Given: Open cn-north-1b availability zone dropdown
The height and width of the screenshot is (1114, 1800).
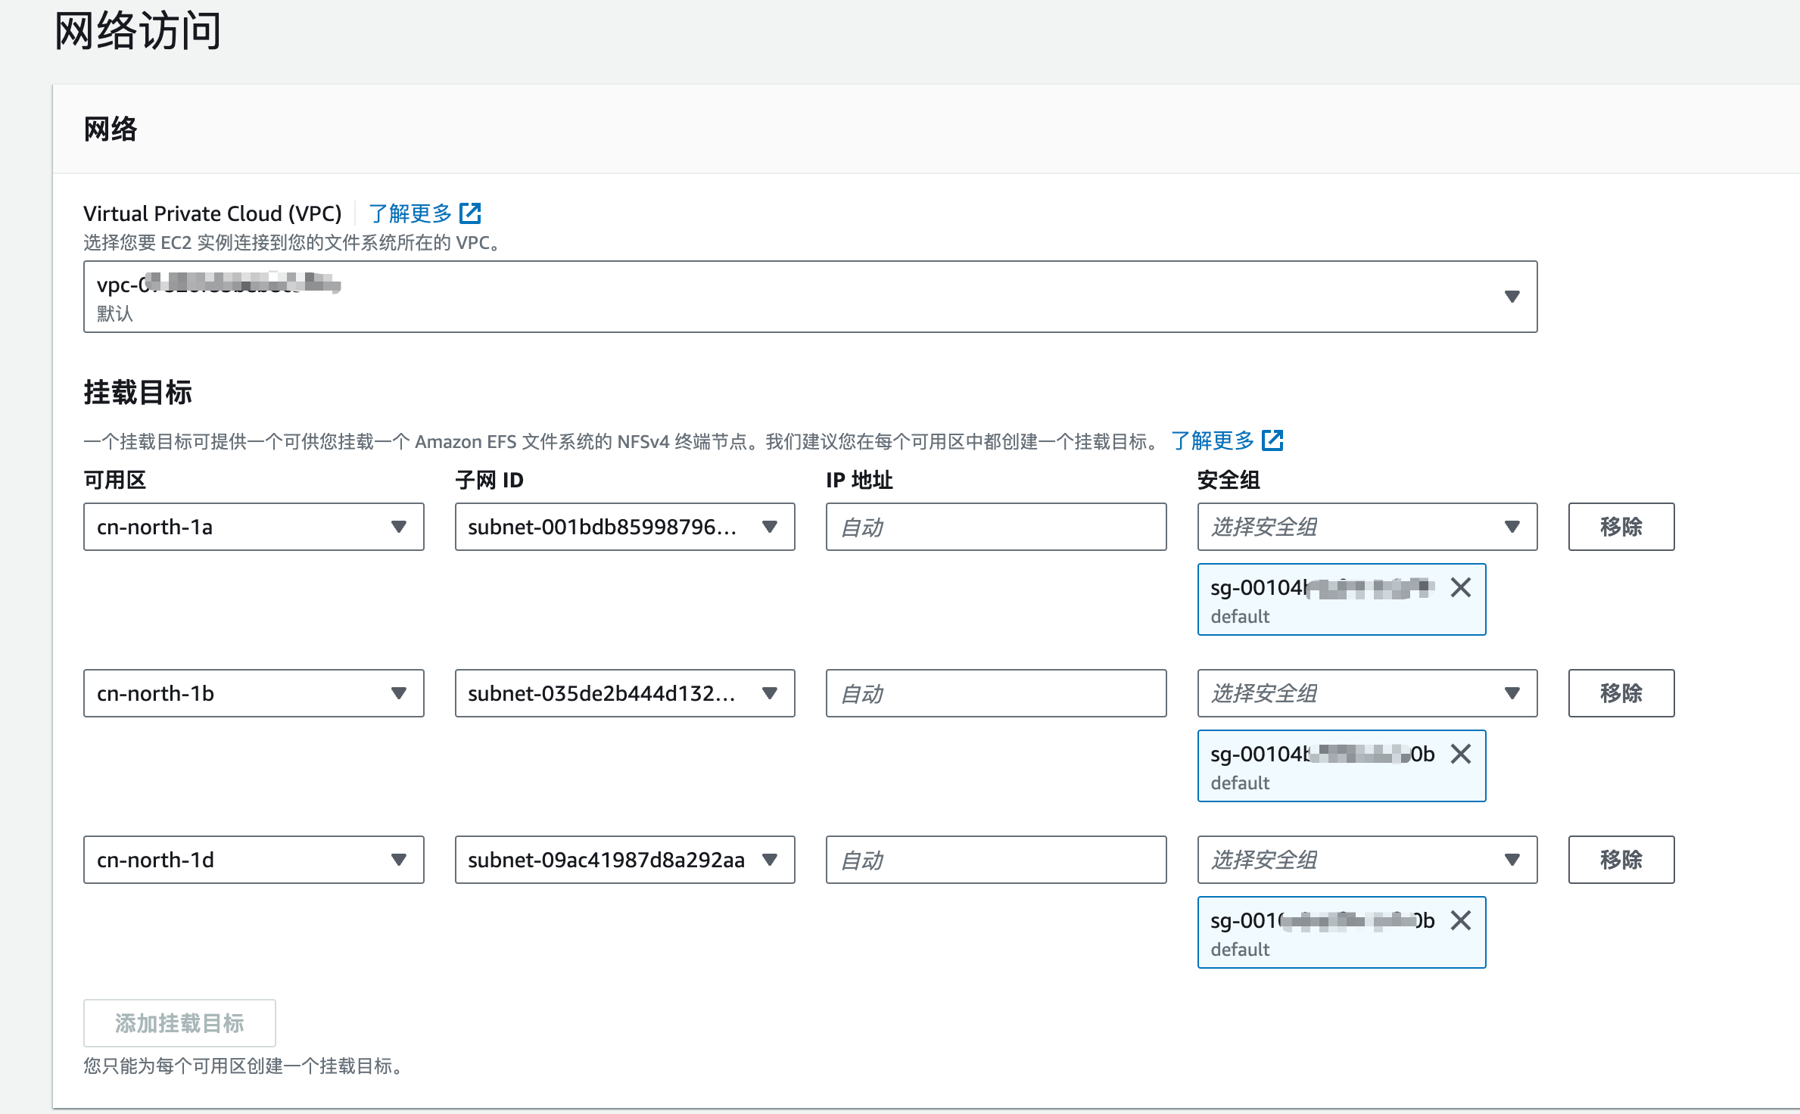Looking at the screenshot, I should click(x=254, y=693).
